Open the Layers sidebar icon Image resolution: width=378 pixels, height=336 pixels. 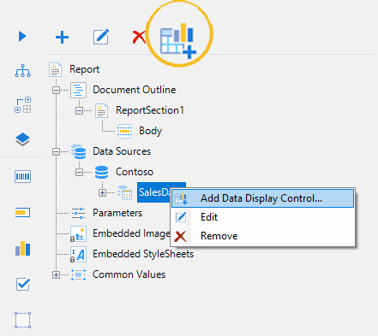tap(22, 139)
